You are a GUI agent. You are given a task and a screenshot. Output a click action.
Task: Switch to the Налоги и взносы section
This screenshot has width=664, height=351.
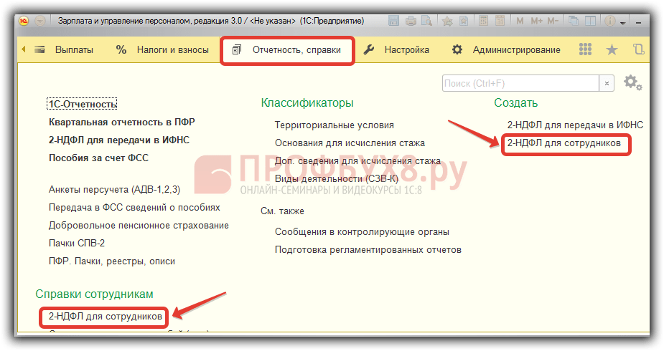click(162, 50)
